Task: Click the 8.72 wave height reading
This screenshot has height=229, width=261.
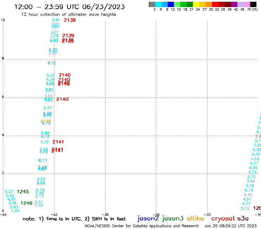Action: tap(52, 63)
